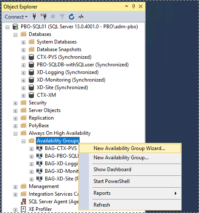Click the Disconnect plug icon with red X
Image resolution: width=199 pixels, height=213 pixels.
pyautogui.click(x=44, y=16)
